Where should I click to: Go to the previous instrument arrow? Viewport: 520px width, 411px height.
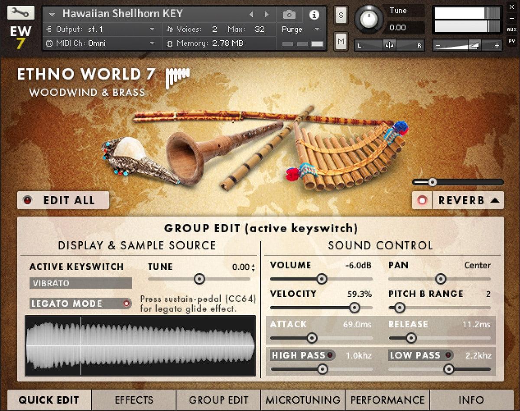pos(251,15)
